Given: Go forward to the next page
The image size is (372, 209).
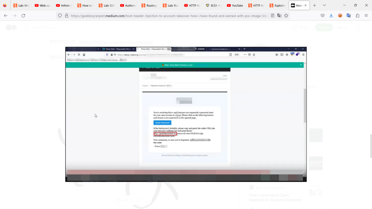Looking at the screenshot, I should click(14, 15).
